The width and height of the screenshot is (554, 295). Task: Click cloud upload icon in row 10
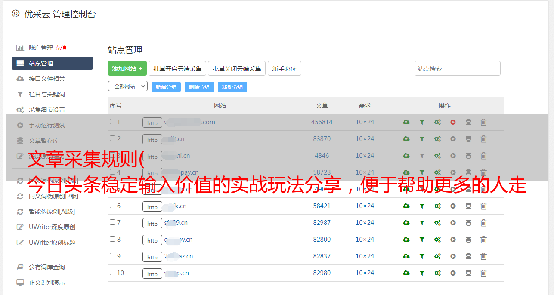(406, 273)
